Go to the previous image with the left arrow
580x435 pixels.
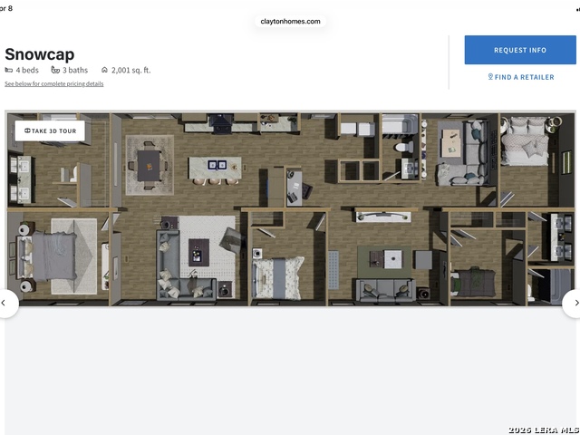7,304
